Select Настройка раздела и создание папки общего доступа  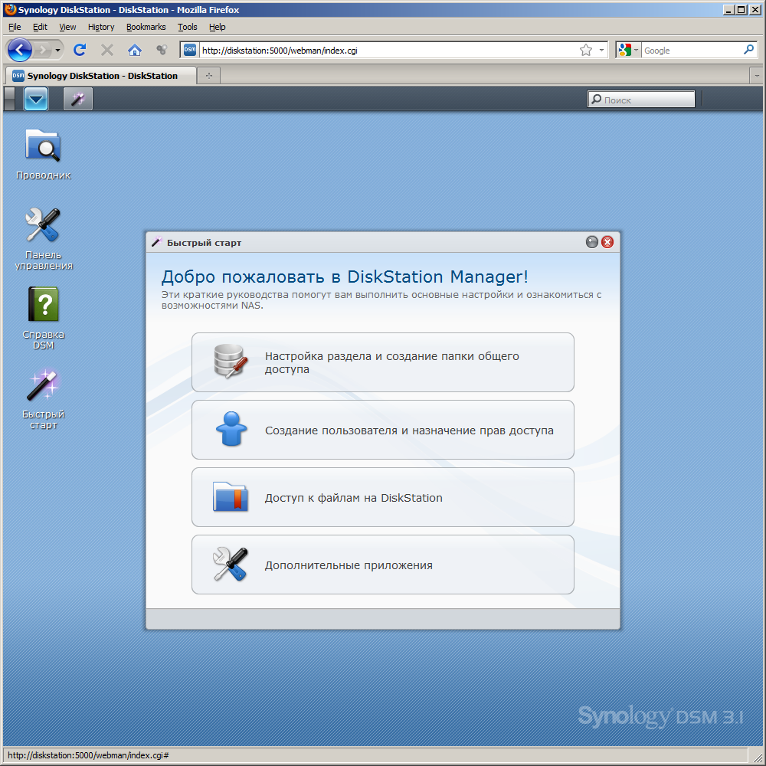[382, 362]
